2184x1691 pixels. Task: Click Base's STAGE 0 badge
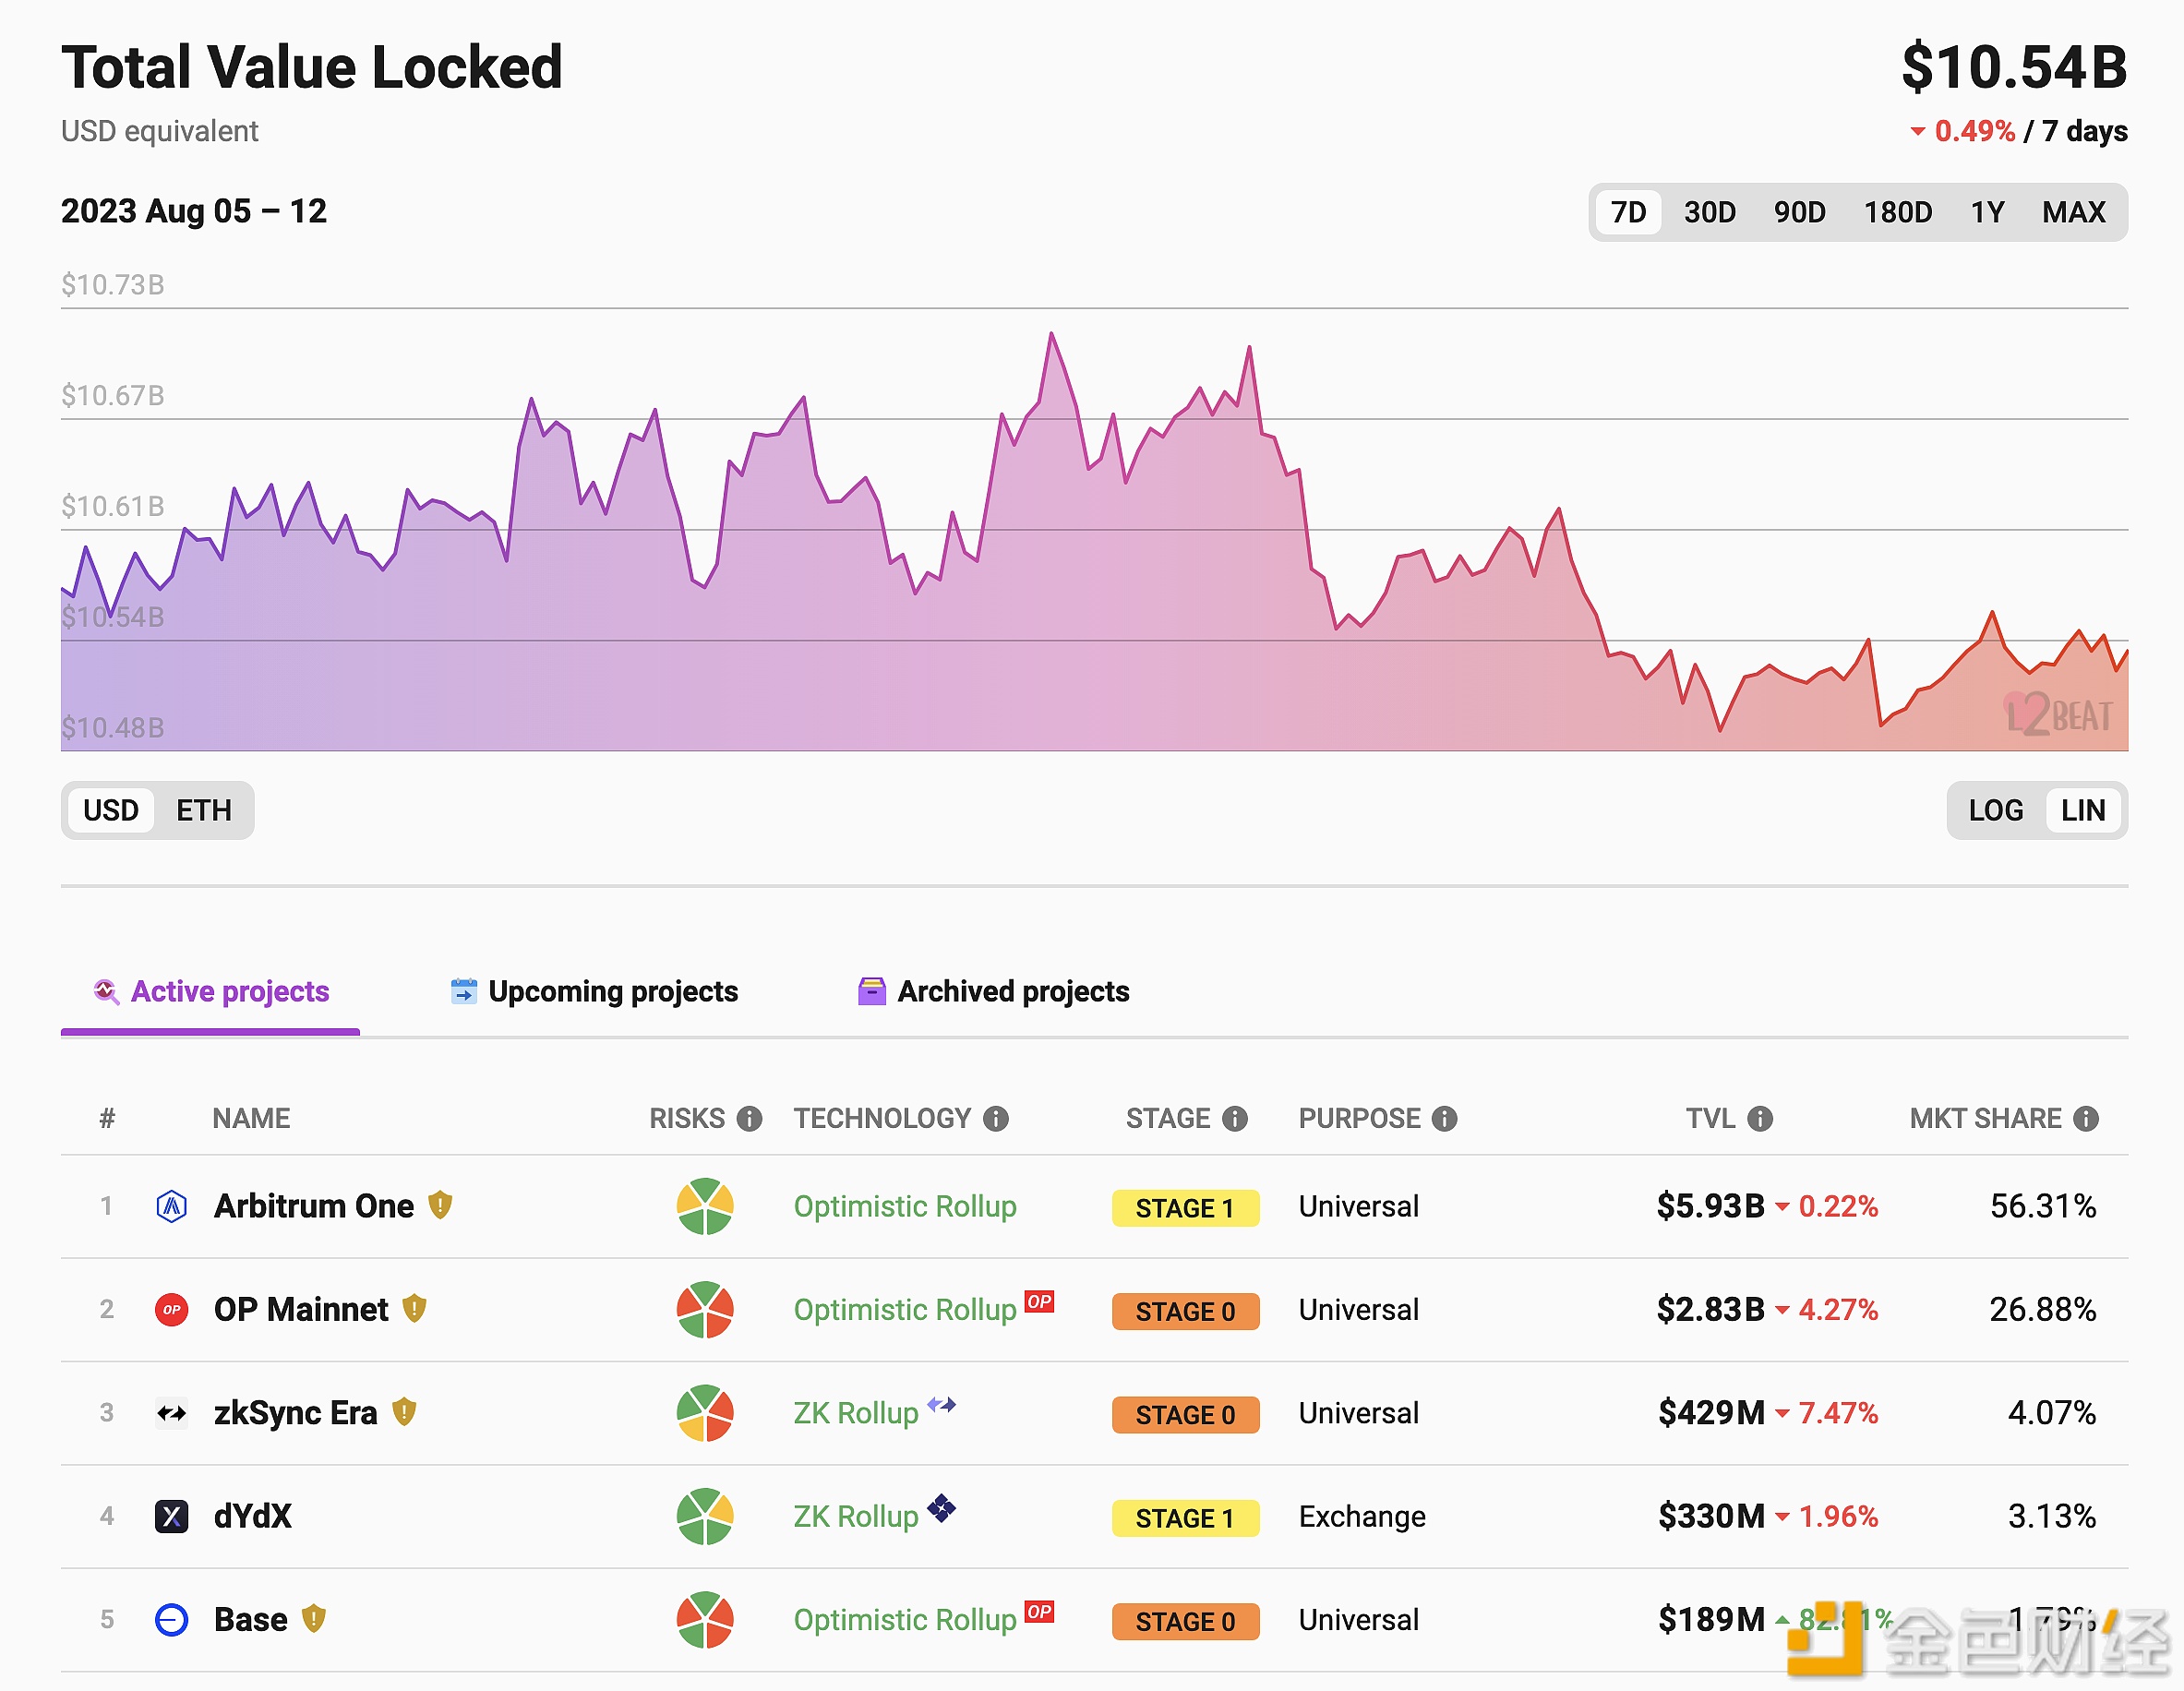[1185, 1621]
